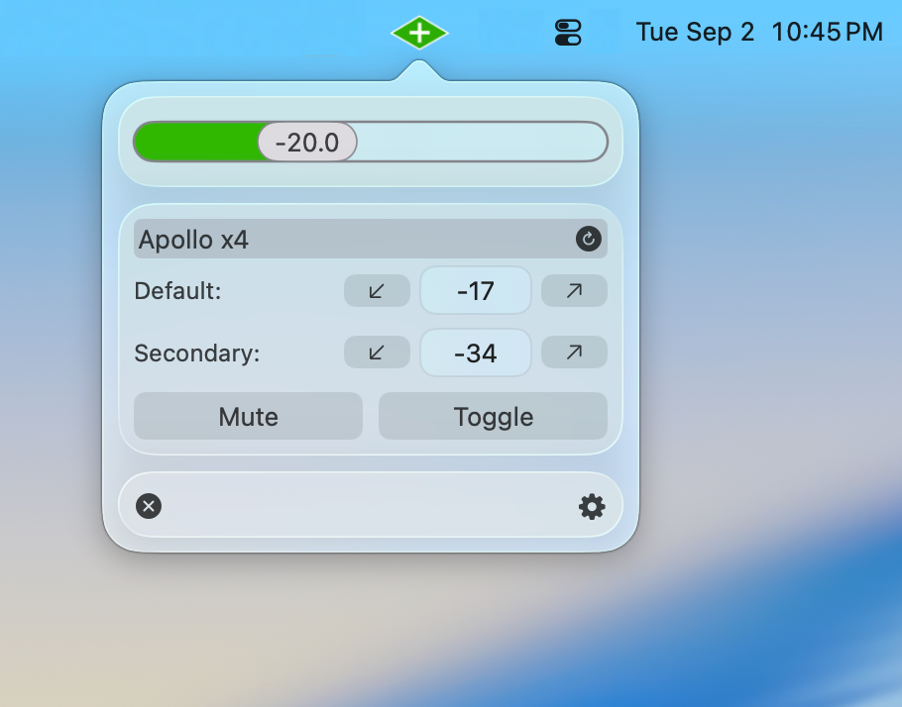Click the Default: label

click(177, 291)
